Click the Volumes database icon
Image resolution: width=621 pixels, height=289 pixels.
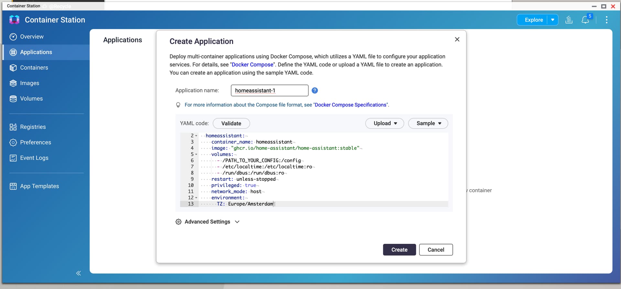(13, 99)
